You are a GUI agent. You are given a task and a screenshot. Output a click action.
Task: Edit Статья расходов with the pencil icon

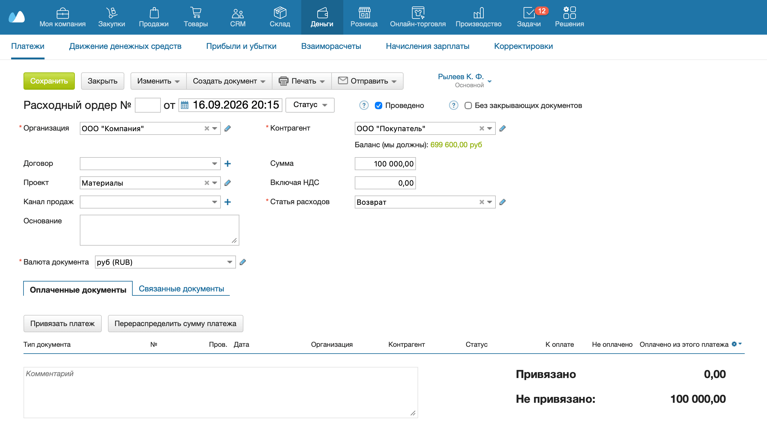click(503, 202)
